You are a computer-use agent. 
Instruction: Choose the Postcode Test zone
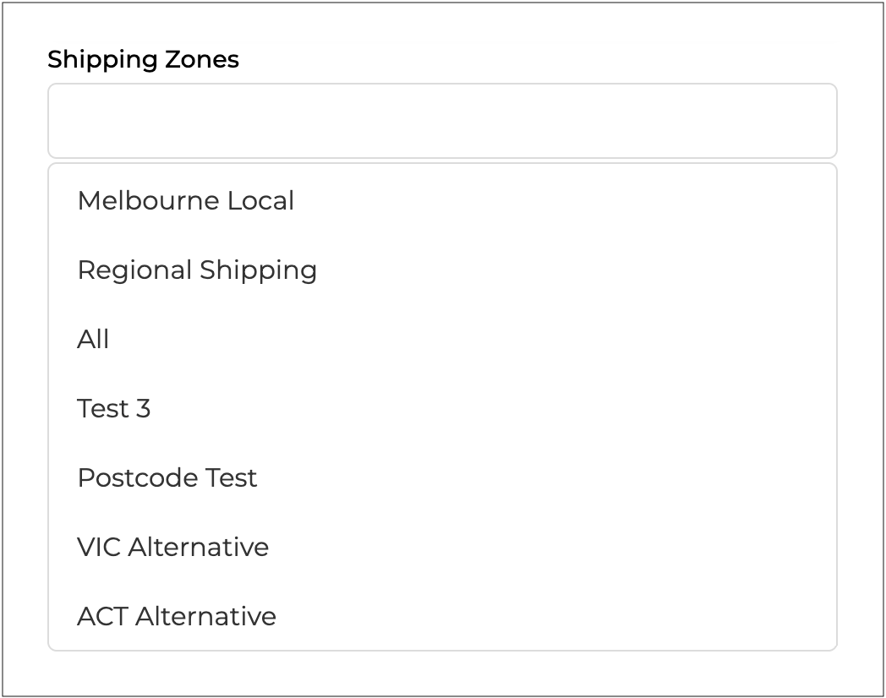pos(167,478)
